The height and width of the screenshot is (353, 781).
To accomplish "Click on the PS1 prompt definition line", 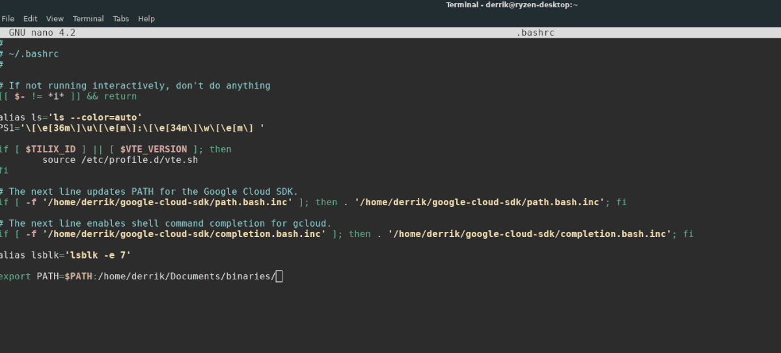I will (x=133, y=128).
